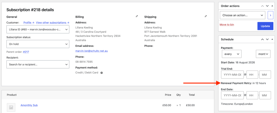
Task: Focus End Date date field
Action: pyautogui.click(x=232, y=95)
